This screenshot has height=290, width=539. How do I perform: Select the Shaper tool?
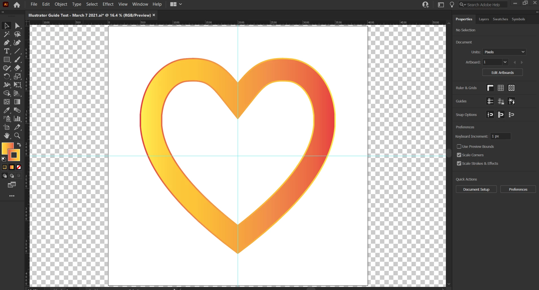[x=7, y=68]
